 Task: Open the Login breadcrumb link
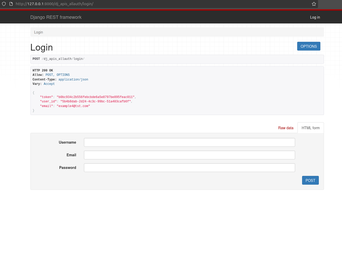[38, 32]
